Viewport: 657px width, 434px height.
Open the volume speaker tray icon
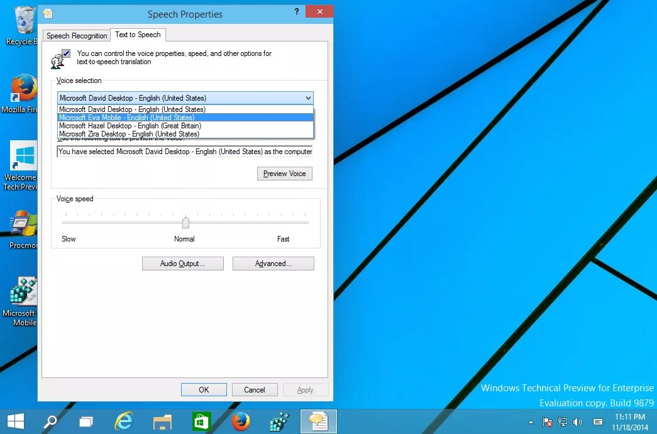tap(578, 422)
